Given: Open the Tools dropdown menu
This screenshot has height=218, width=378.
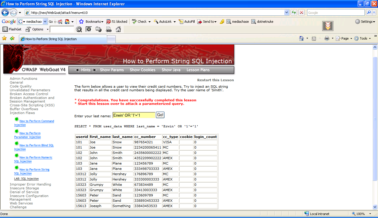Looking at the screenshot, I should pos(362,38).
